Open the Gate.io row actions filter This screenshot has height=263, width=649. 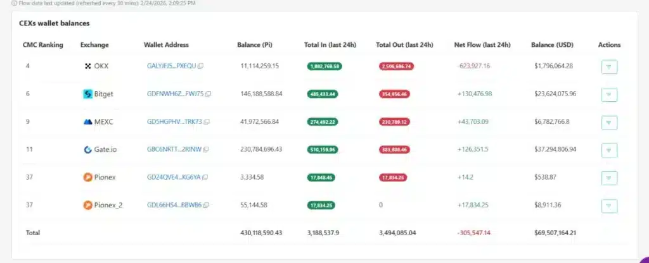(x=609, y=150)
